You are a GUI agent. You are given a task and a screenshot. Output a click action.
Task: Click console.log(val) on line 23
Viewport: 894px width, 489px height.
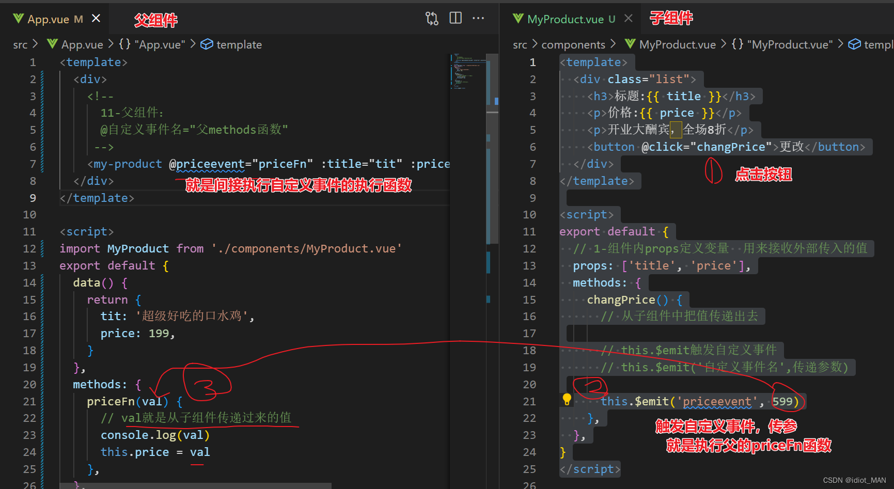(155, 435)
